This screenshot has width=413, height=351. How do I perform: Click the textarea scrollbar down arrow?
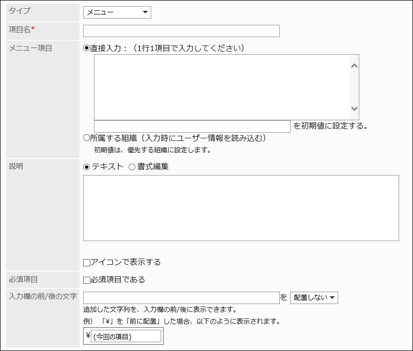354,108
